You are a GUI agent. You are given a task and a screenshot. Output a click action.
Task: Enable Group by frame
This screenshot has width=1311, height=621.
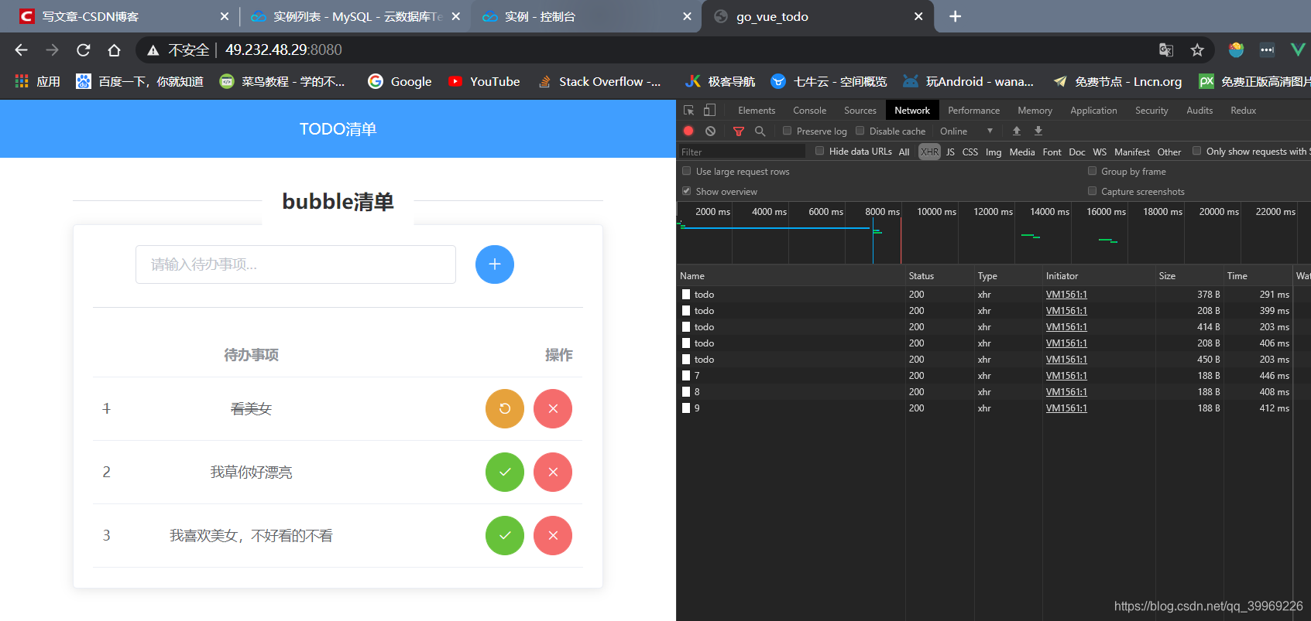click(x=1092, y=171)
